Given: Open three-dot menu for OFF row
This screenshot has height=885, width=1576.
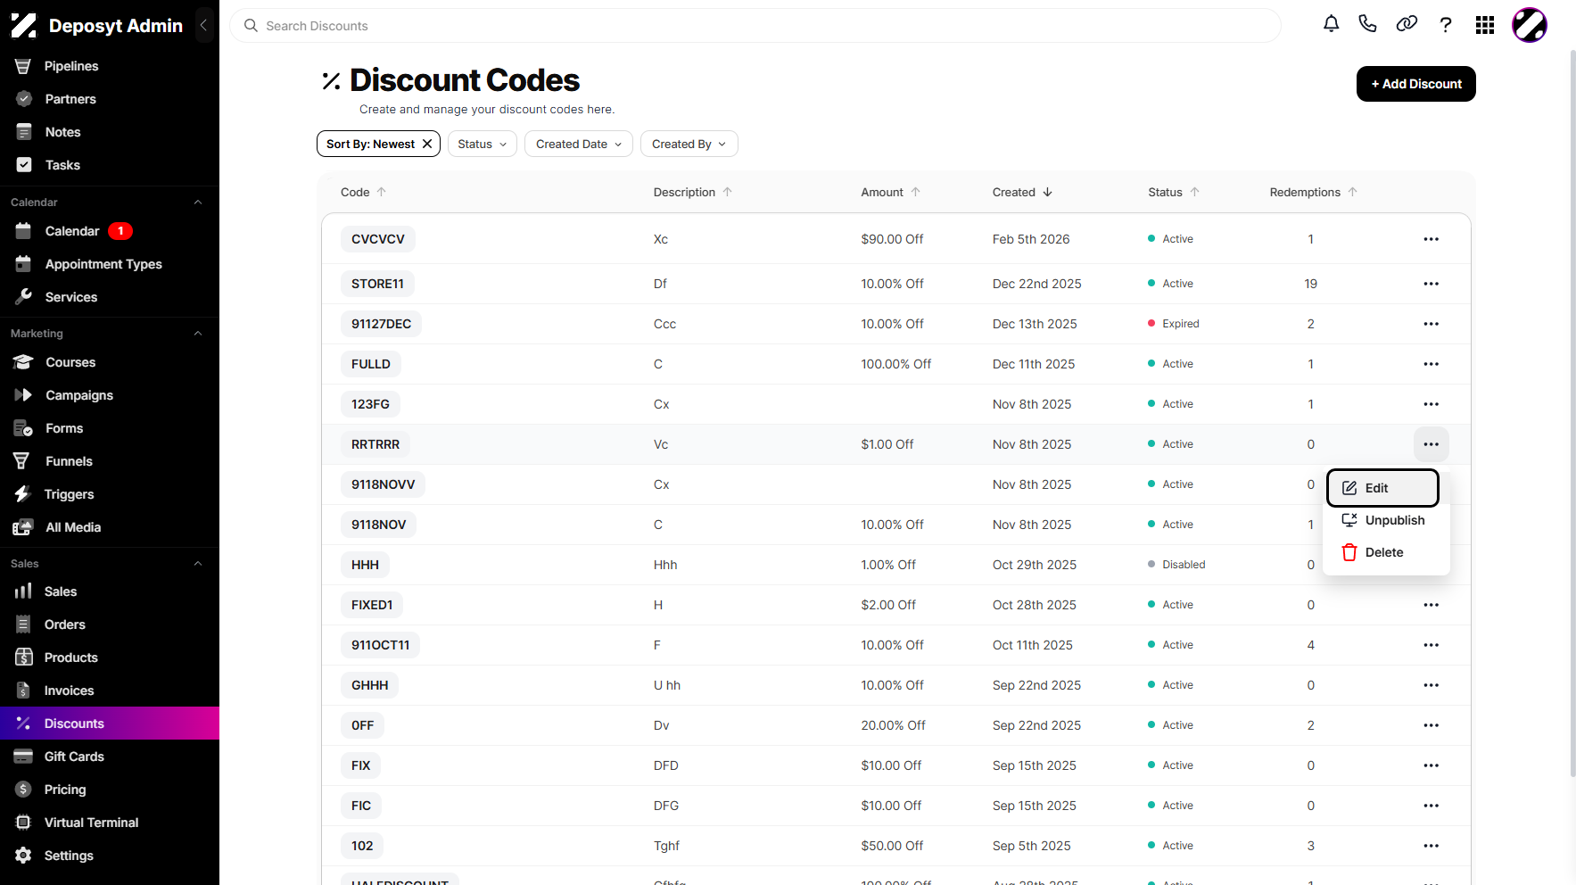Looking at the screenshot, I should [1432, 725].
